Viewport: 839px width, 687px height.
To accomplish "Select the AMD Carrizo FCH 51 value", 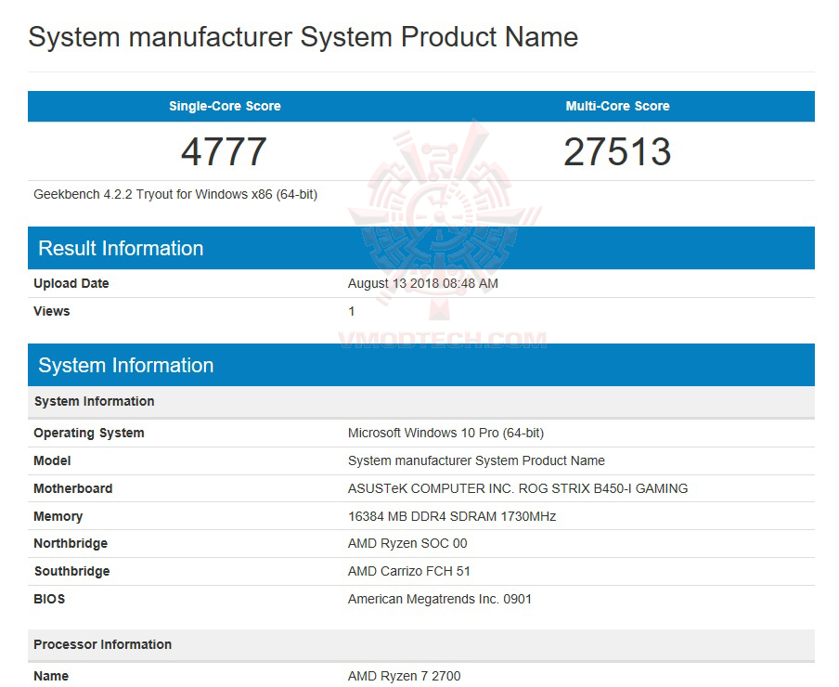I will click(x=408, y=572).
